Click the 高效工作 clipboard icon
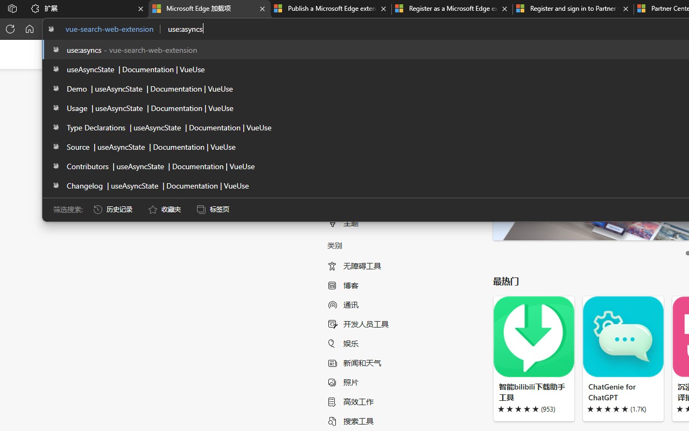689x431 pixels. 332,402
